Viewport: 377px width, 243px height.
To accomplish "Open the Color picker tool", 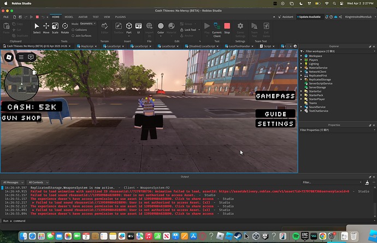I will pos(161,28).
